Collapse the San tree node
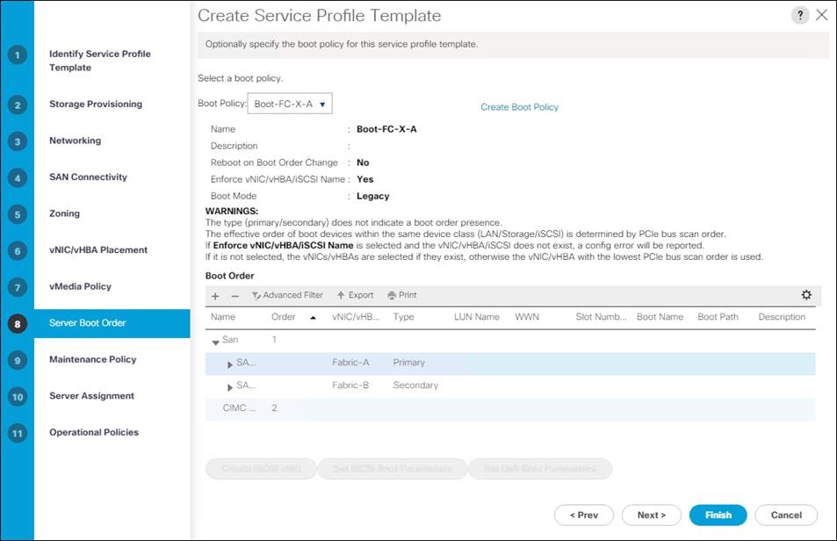The height and width of the screenshot is (541, 837). pos(216,341)
